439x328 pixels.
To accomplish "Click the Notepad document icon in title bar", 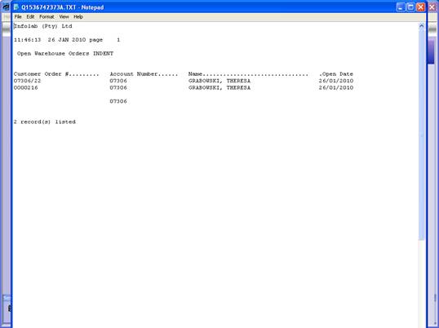I will [x=16, y=7].
